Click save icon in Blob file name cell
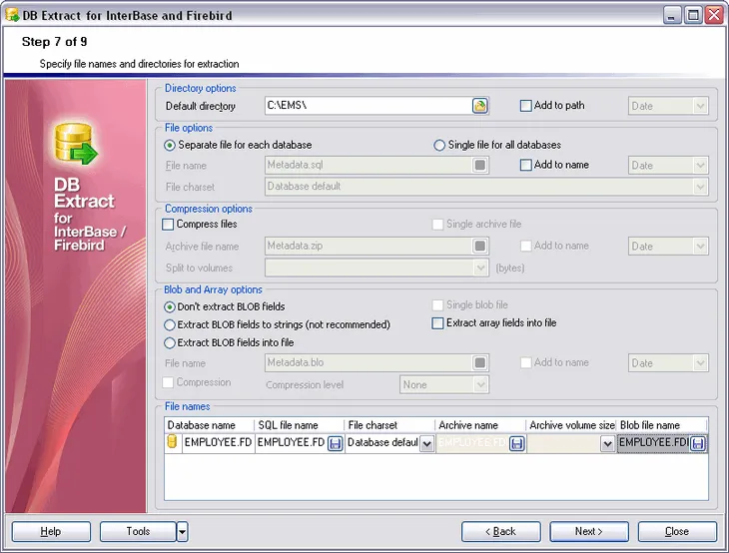Screen dimensions: 729x553 (x=697, y=443)
